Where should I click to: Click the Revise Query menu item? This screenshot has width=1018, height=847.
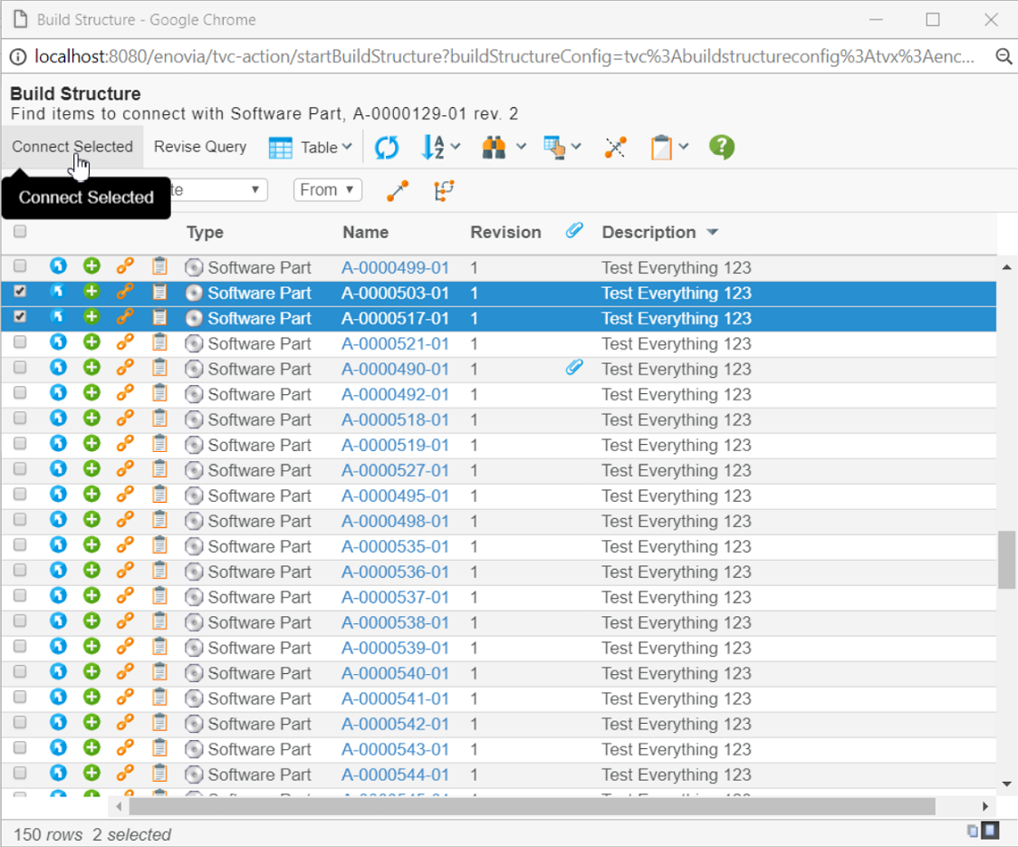[200, 147]
